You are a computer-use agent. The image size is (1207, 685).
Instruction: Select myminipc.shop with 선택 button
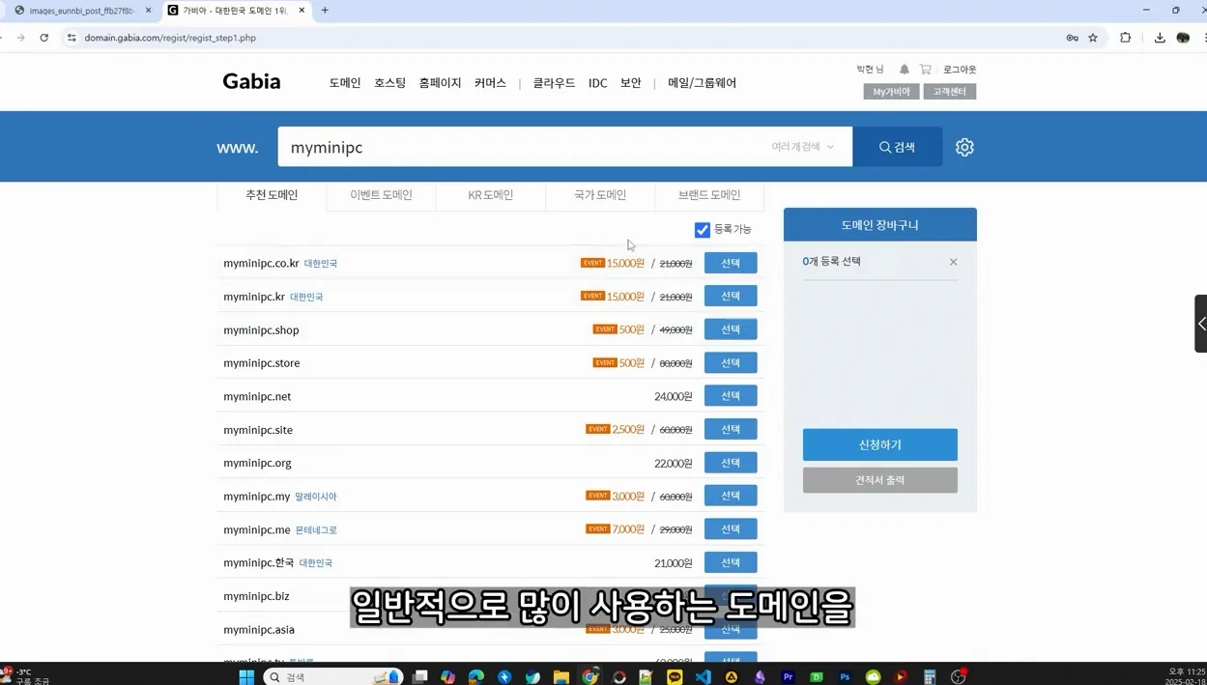pyautogui.click(x=731, y=329)
